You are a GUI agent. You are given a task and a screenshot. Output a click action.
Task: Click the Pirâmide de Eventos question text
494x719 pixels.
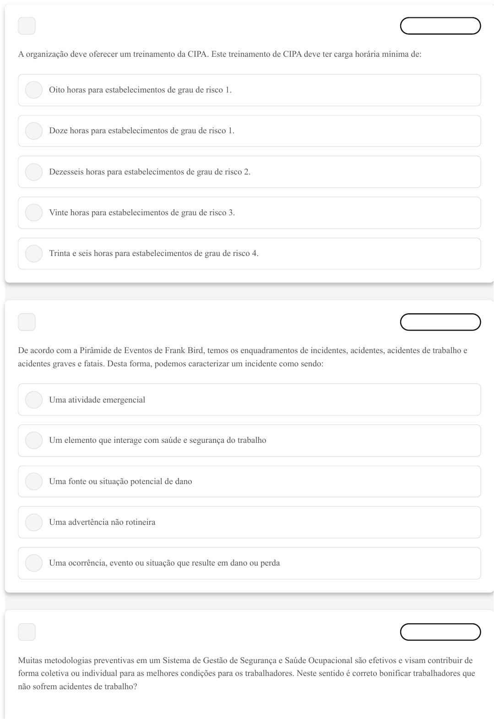coord(242,357)
